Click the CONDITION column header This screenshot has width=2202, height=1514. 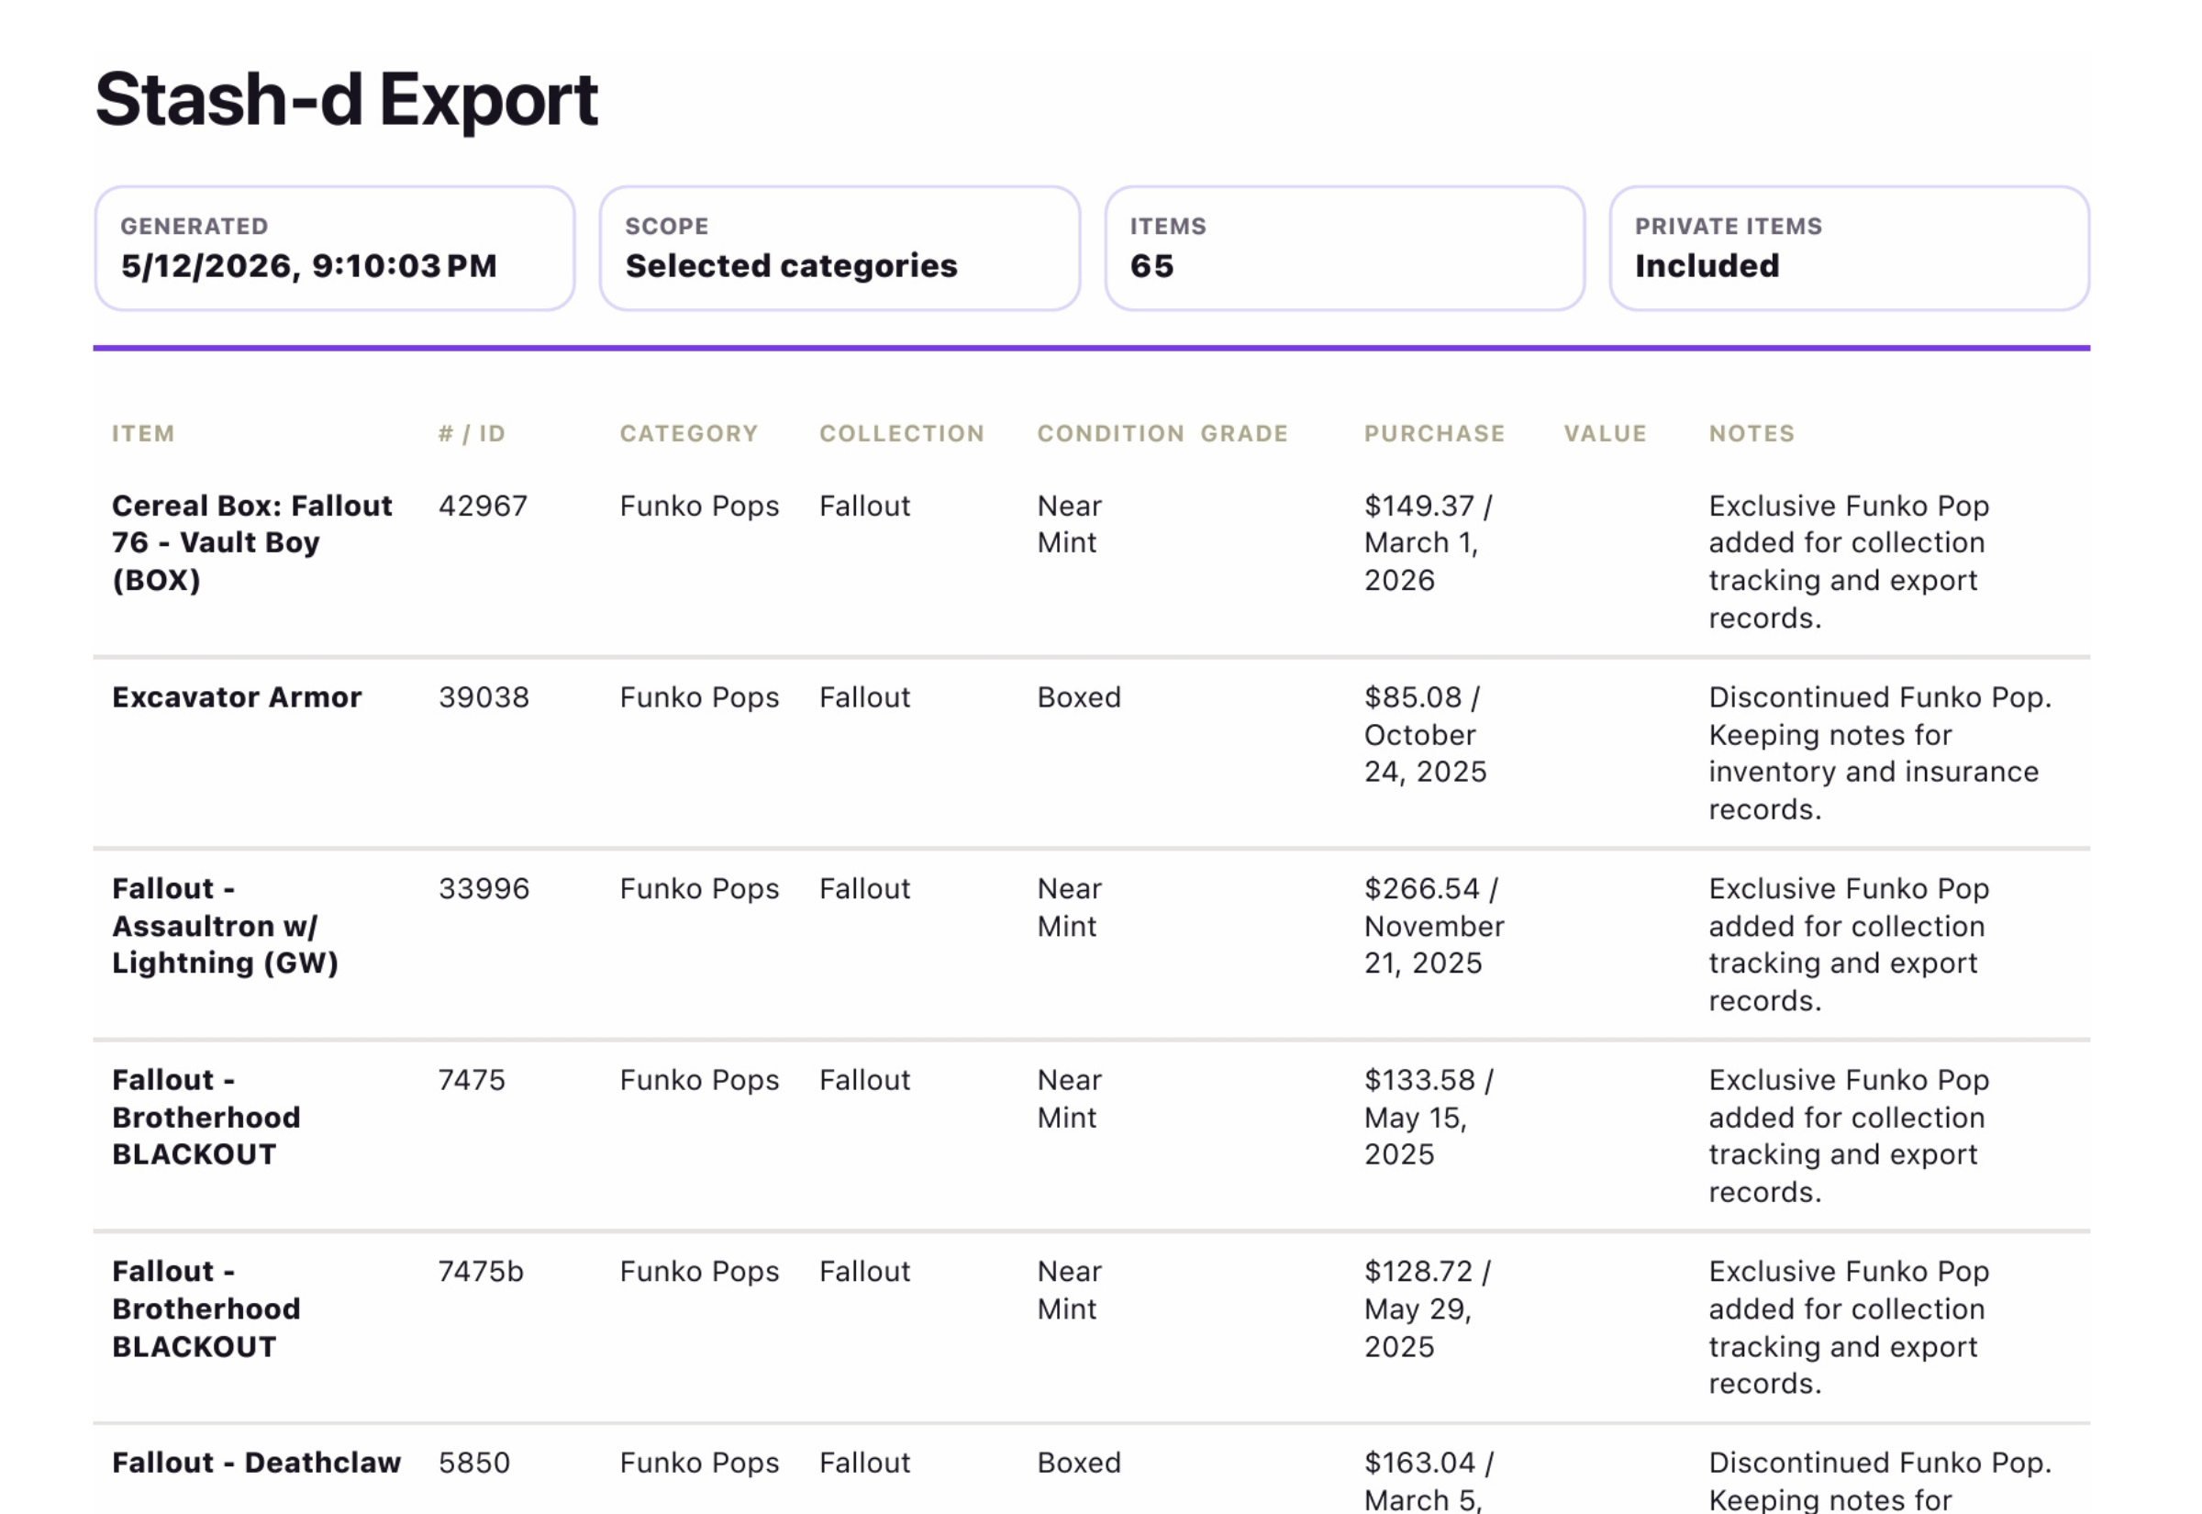point(1110,433)
